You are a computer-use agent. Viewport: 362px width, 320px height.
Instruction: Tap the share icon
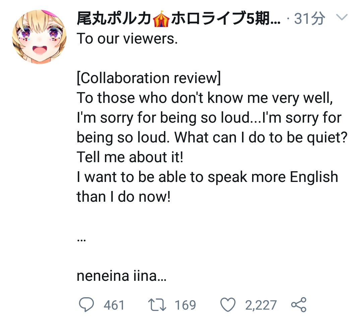click(299, 305)
